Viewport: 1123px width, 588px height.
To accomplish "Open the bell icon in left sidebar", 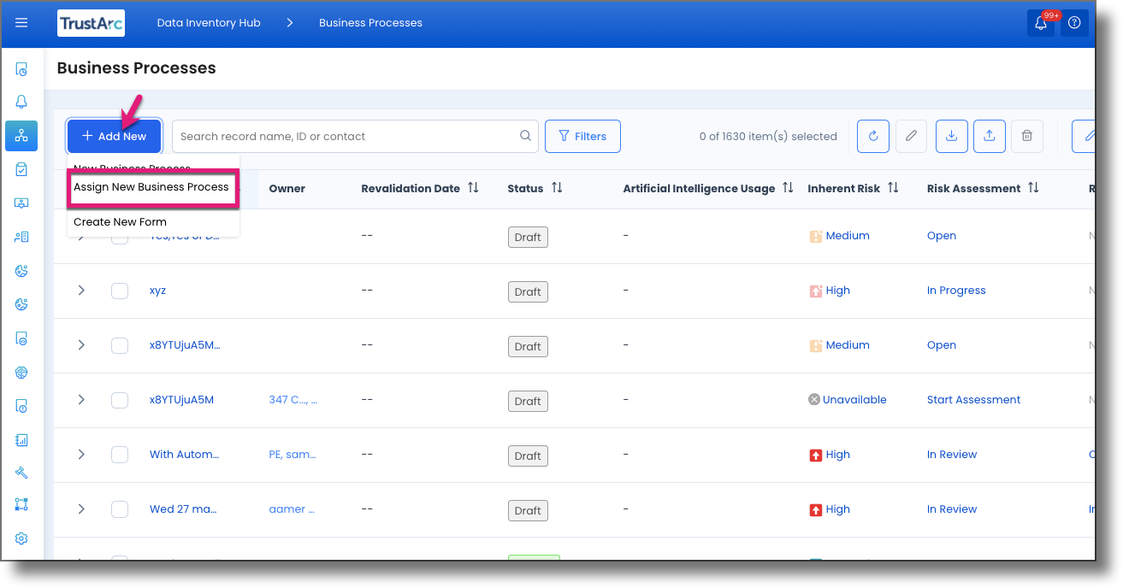I will coord(21,102).
